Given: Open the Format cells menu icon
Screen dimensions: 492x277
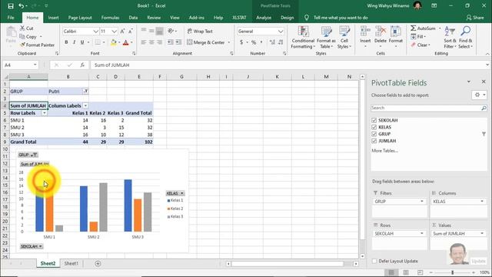Looking at the screenshot, I should point(396,32).
